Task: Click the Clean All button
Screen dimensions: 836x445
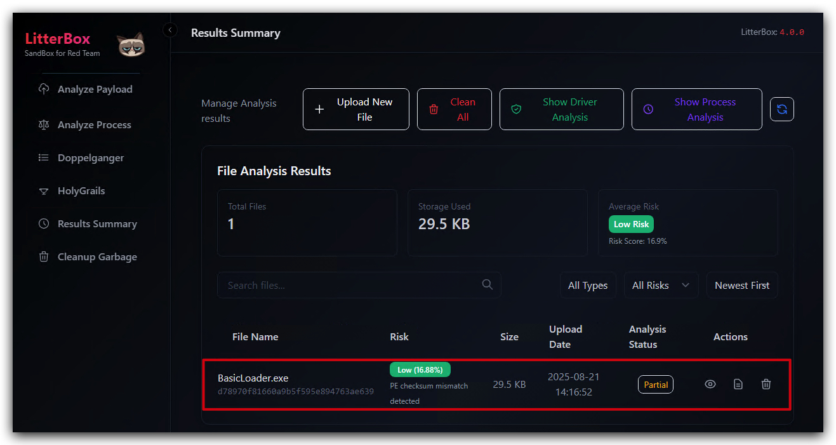Action: click(x=454, y=109)
